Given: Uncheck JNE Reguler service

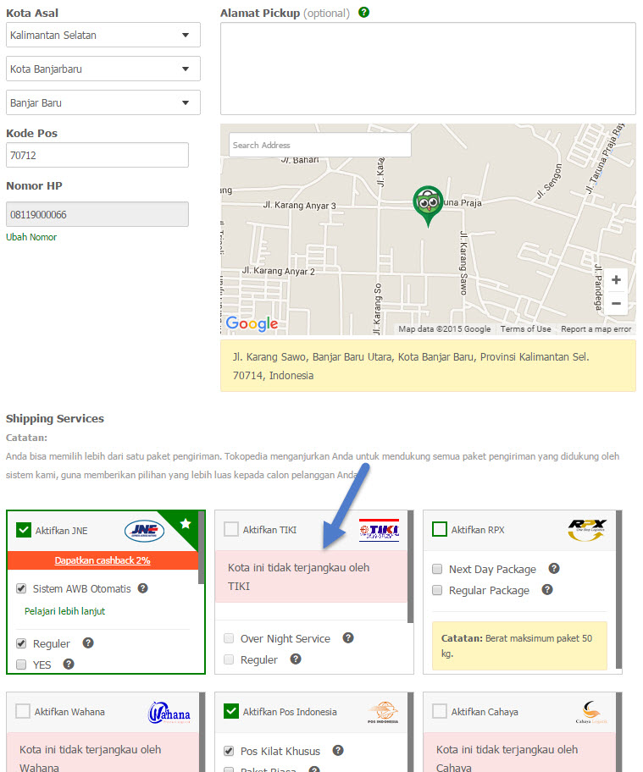Looking at the screenshot, I should 21,643.
